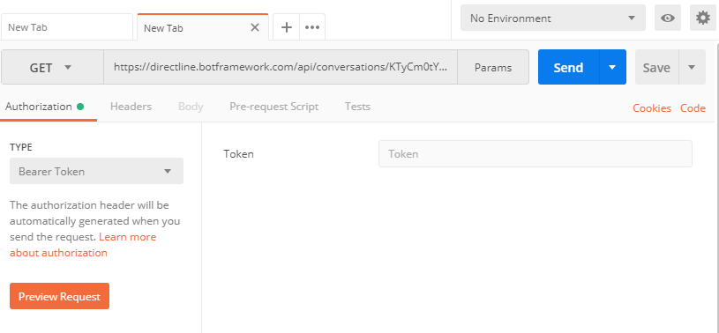Open the Code link
This screenshot has width=719, height=333.
tap(693, 108)
